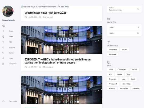This screenshot has height=108, width=144.
Task: Click the Jun 08, 2026 date text
Action: [x=33, y=17]
